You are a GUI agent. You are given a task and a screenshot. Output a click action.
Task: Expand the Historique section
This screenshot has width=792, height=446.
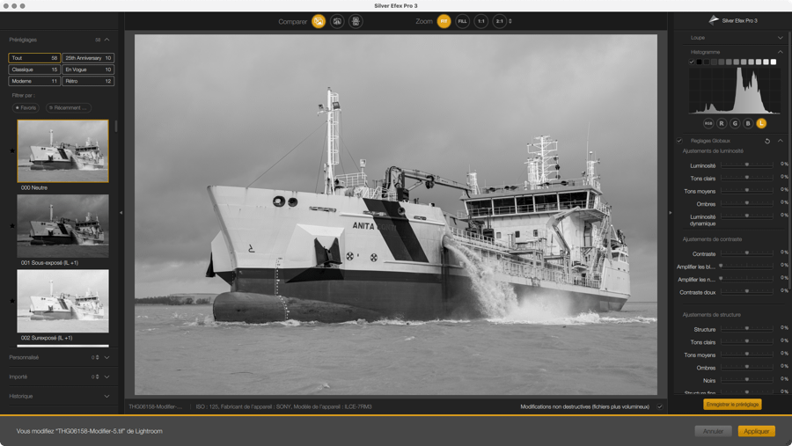point(106,397)
